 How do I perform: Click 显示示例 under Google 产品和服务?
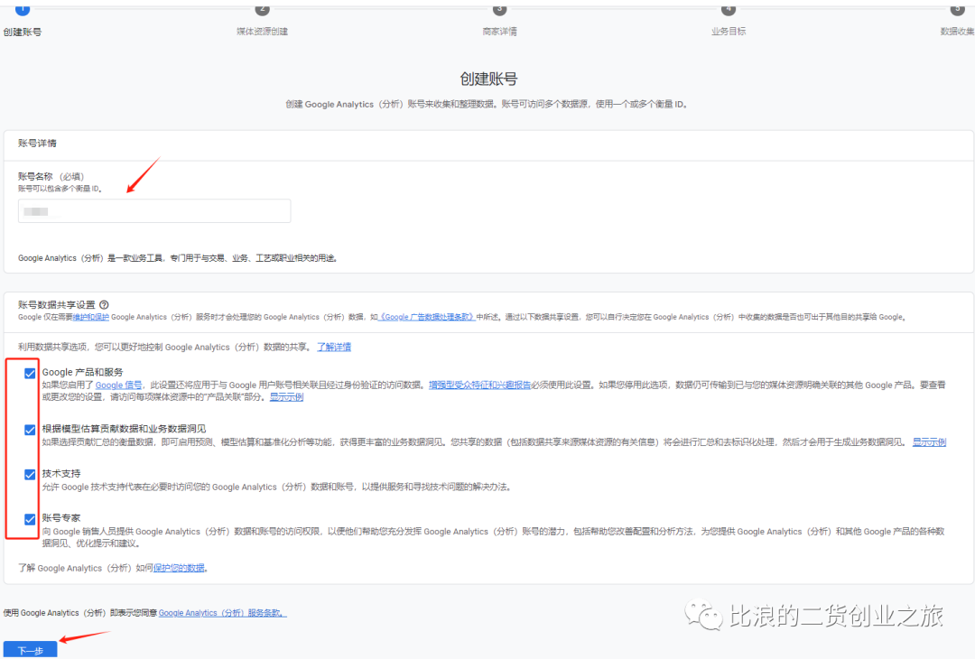[287, 396]
